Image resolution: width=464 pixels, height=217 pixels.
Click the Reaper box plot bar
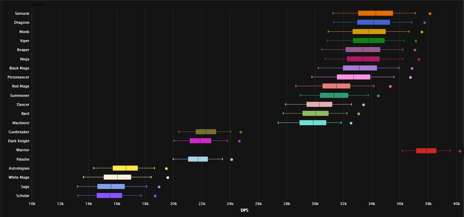tap(363, 50)
